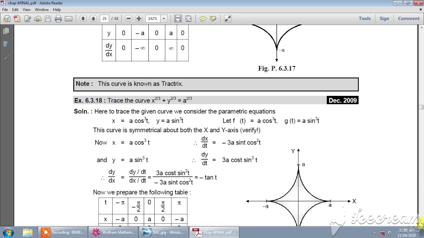This screenshot has height=238, width=424.
Task: Open the Sign pane
Action: click(x=384, y=19)
